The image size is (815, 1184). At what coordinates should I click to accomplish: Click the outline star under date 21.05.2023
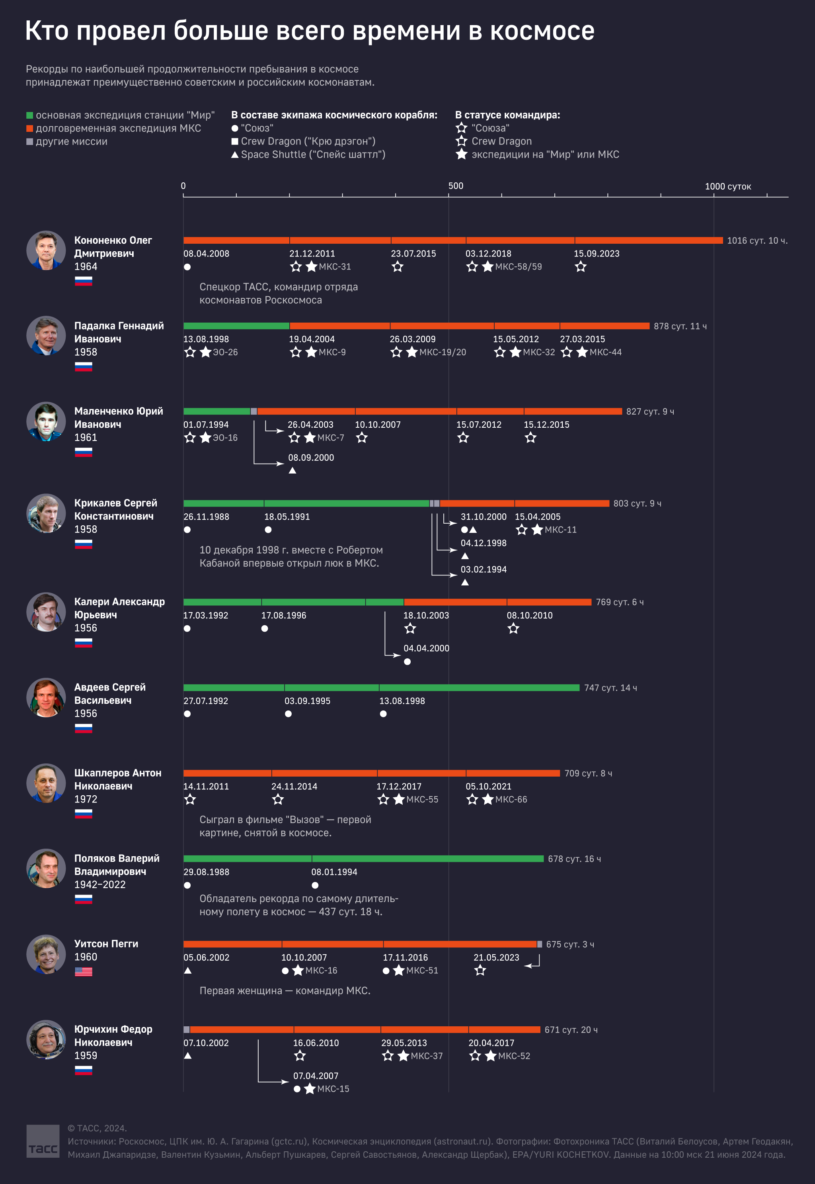480,971
